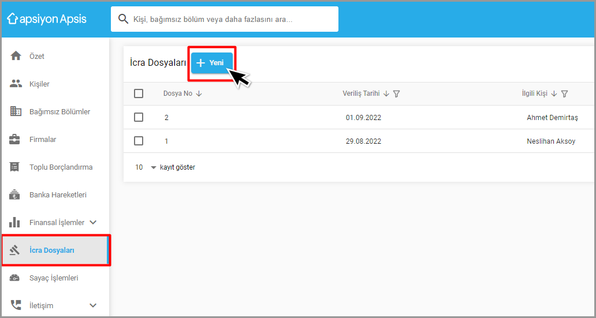Click the kayıt göster label
The image size is (596, 318).
(177, 167)
